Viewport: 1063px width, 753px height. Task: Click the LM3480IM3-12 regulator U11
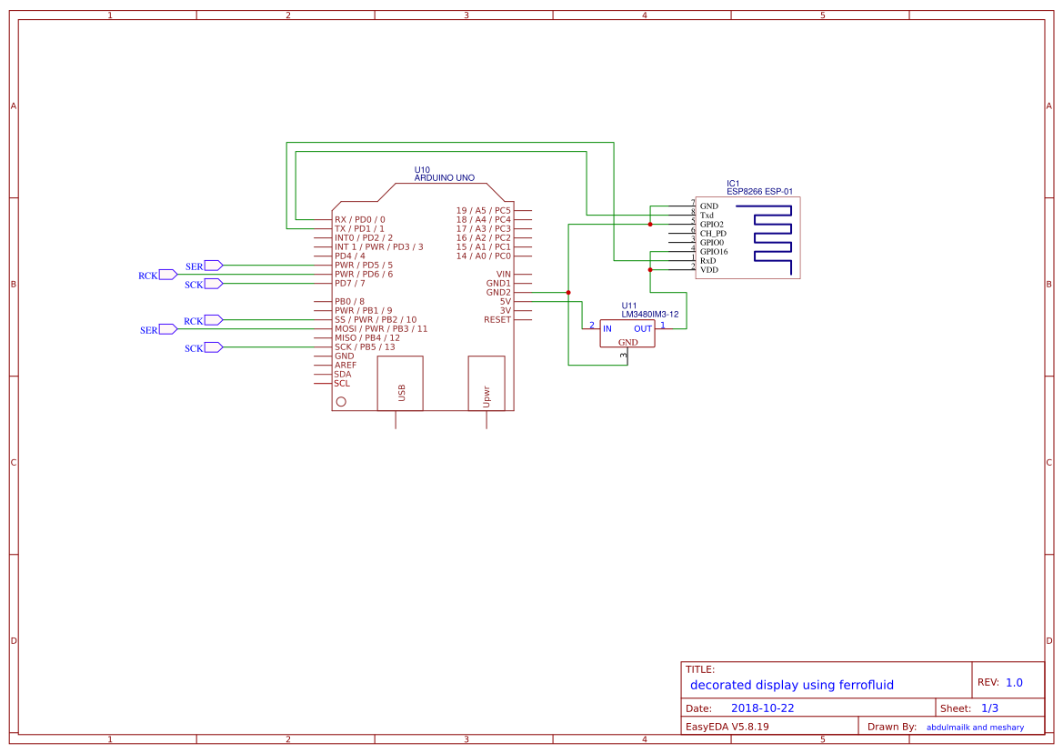pyautogui.click(x=626, y=332)
